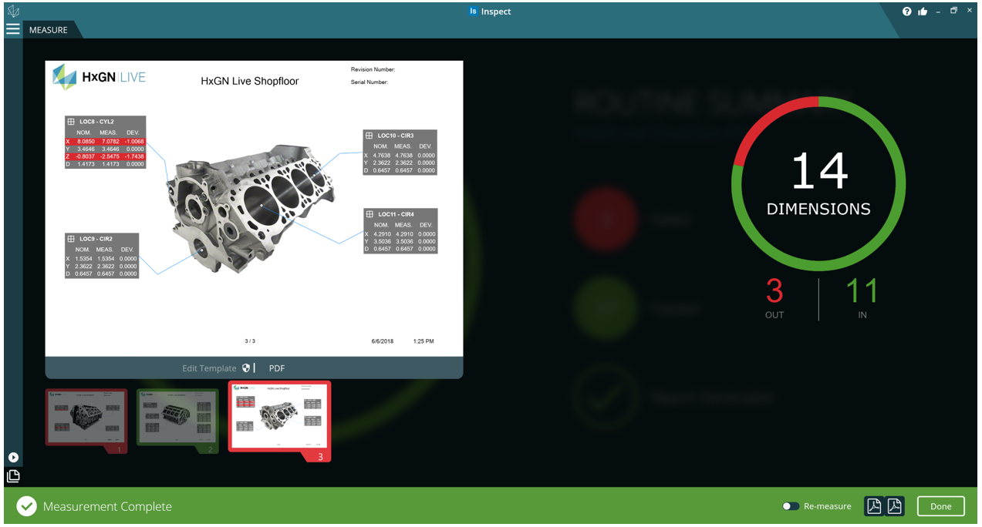Enable the Re-measure toggle

point(791,506)
